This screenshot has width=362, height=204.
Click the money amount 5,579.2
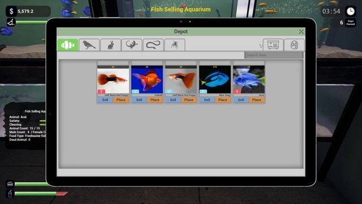[x=25, y=11]
